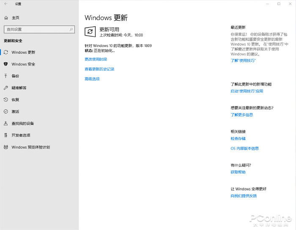
Task: Click the checkmark circle icon for 激活
Action: click(6, 111)
